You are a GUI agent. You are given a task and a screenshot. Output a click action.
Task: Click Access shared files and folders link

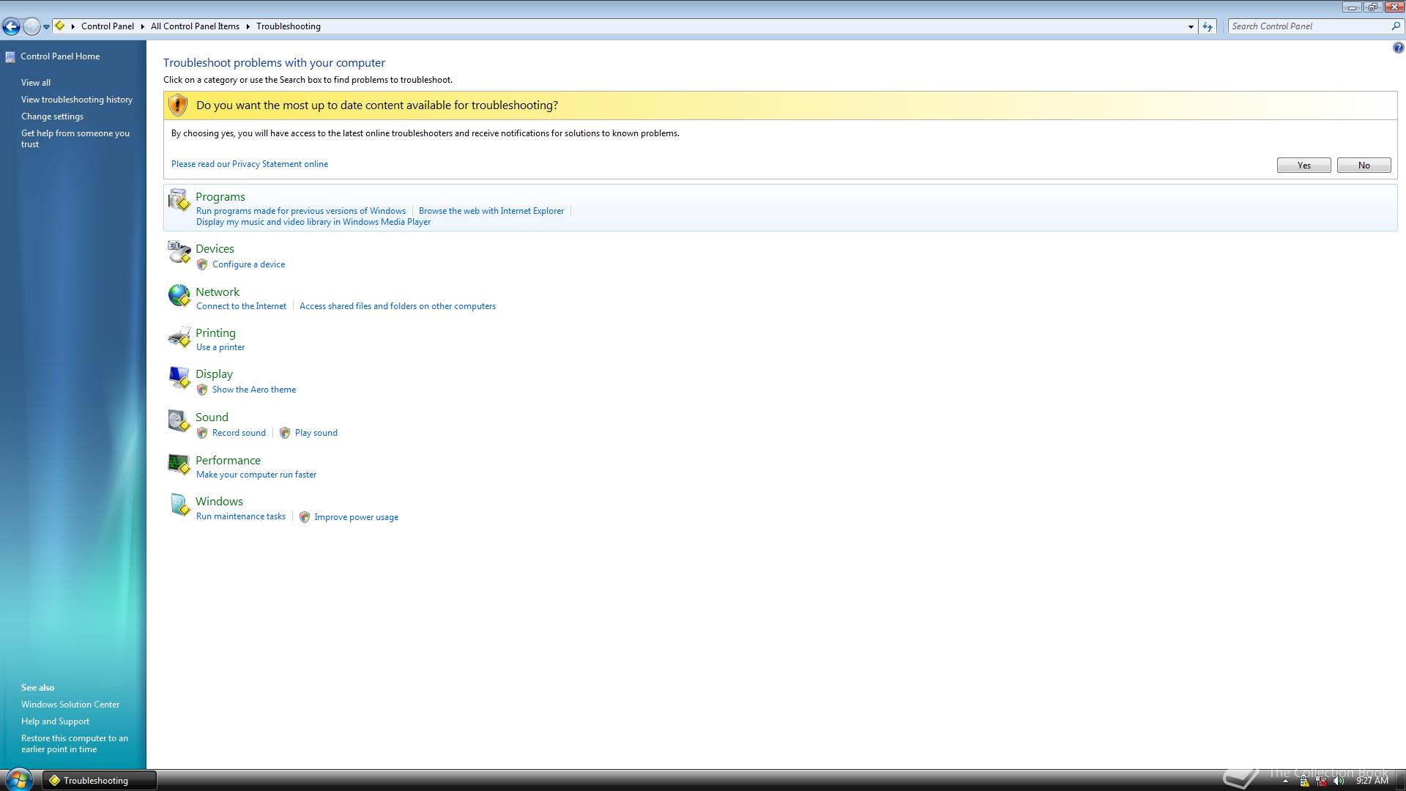[x=398, y=306]
